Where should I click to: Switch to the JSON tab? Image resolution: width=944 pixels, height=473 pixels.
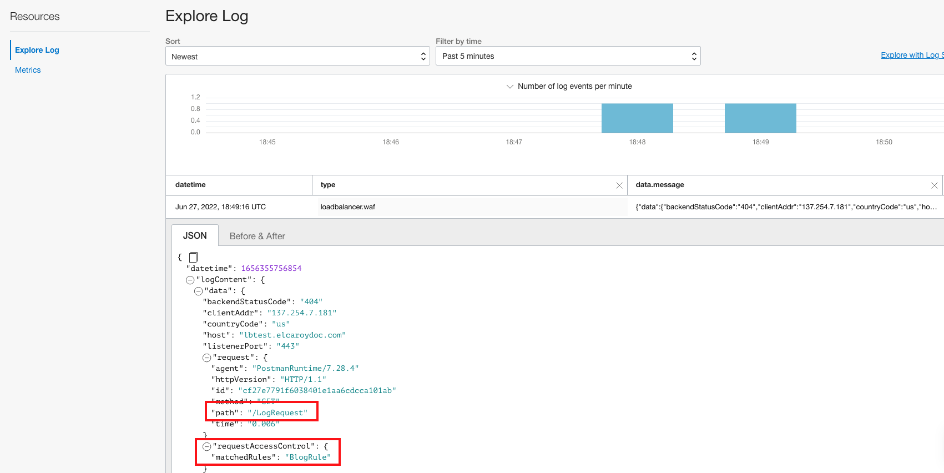point(195,235)
